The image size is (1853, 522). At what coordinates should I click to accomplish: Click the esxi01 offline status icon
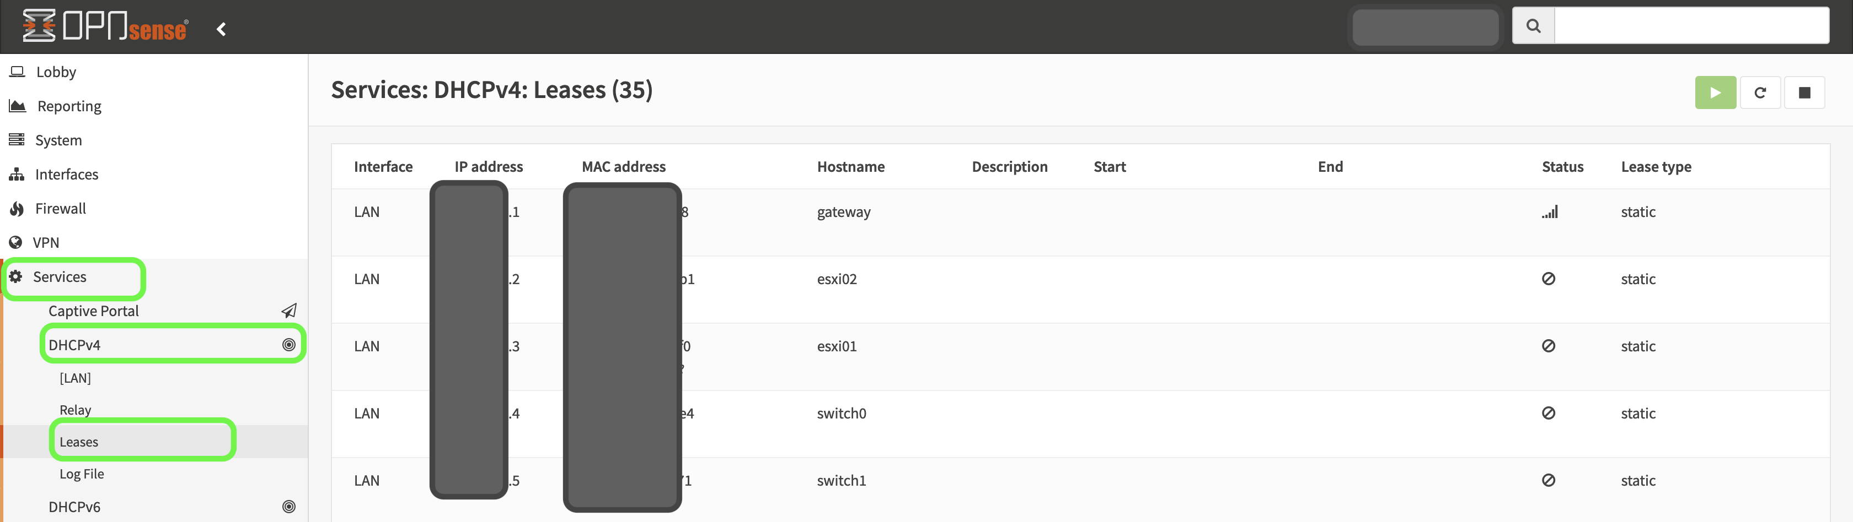1549,345
